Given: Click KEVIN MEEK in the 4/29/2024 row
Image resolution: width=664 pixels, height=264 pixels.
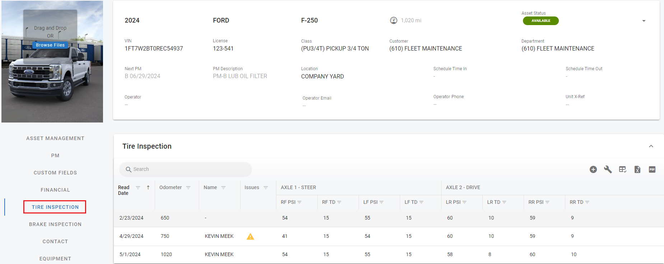Looking at the screenshot, I should point(219,236).
